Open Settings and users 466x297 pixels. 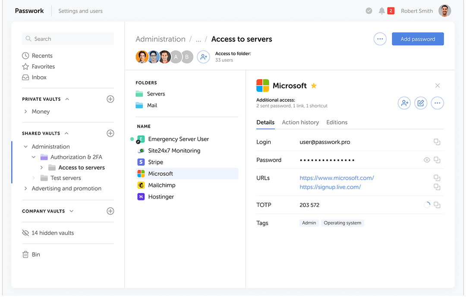80,11
